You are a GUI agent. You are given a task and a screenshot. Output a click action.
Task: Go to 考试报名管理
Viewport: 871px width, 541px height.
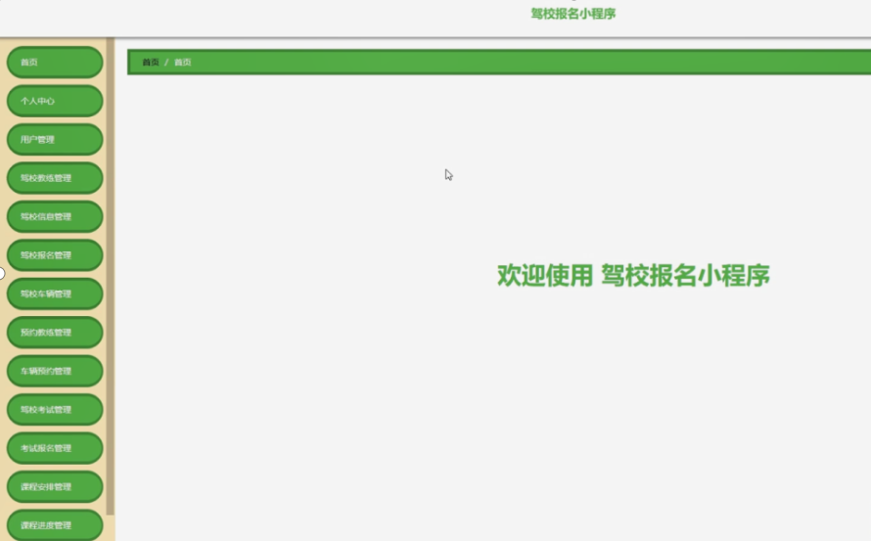pyautogui.click(x=55, y=448)
